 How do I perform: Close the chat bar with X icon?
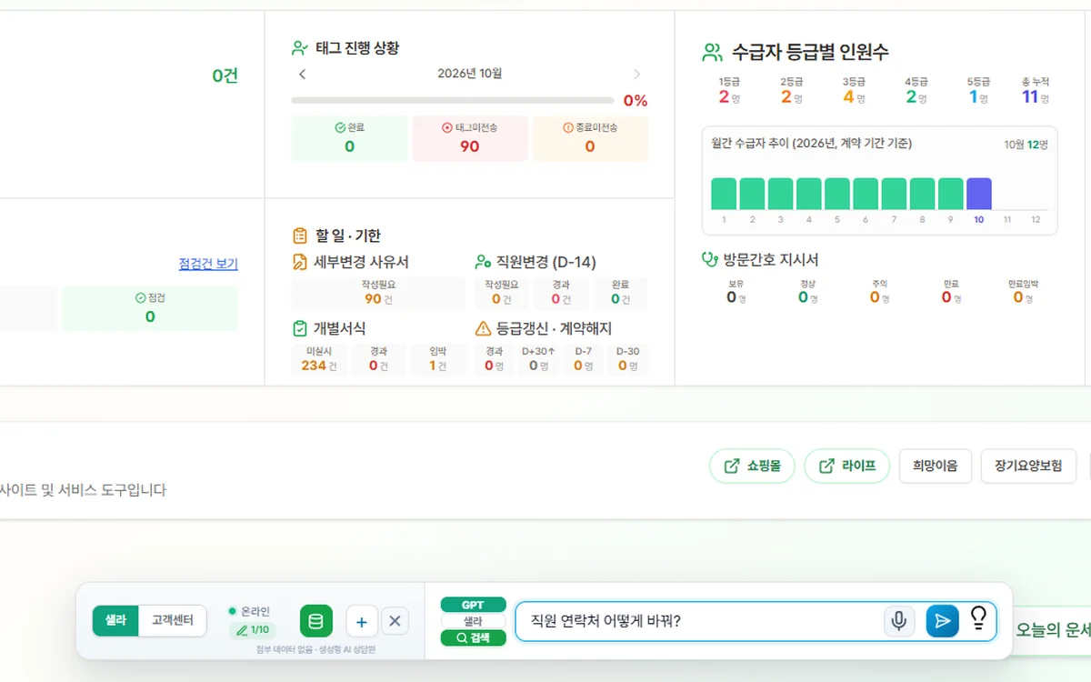[395, 622]
